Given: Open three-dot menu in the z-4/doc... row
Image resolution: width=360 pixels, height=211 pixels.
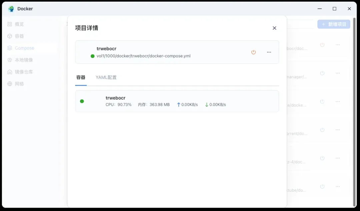Looking at the screenshot, I should pyautogui.click(x=338, y=158).
